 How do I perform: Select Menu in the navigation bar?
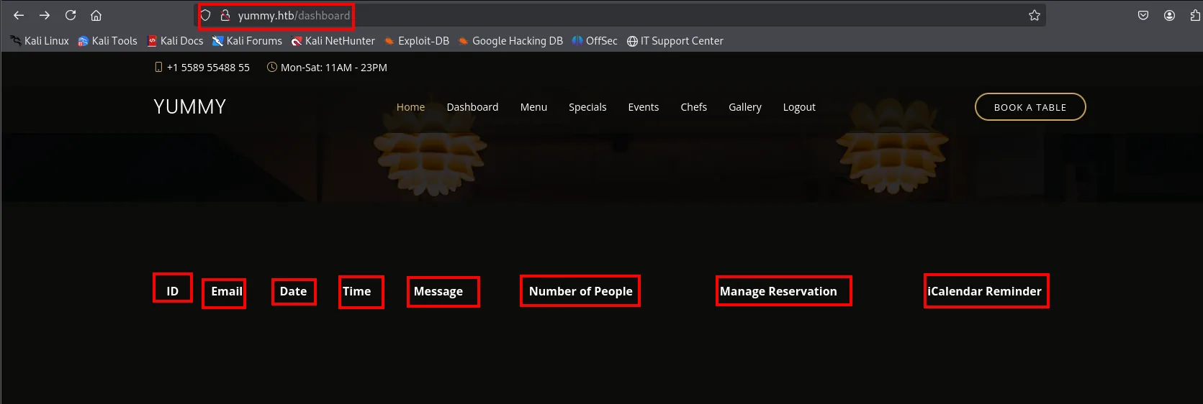pos(533,107)
